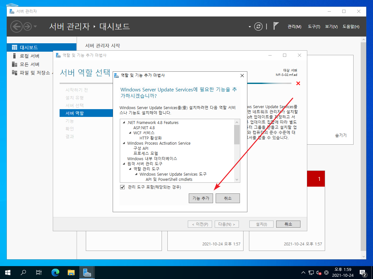Click the feature list scroll-down arrow

pos(237,180)
